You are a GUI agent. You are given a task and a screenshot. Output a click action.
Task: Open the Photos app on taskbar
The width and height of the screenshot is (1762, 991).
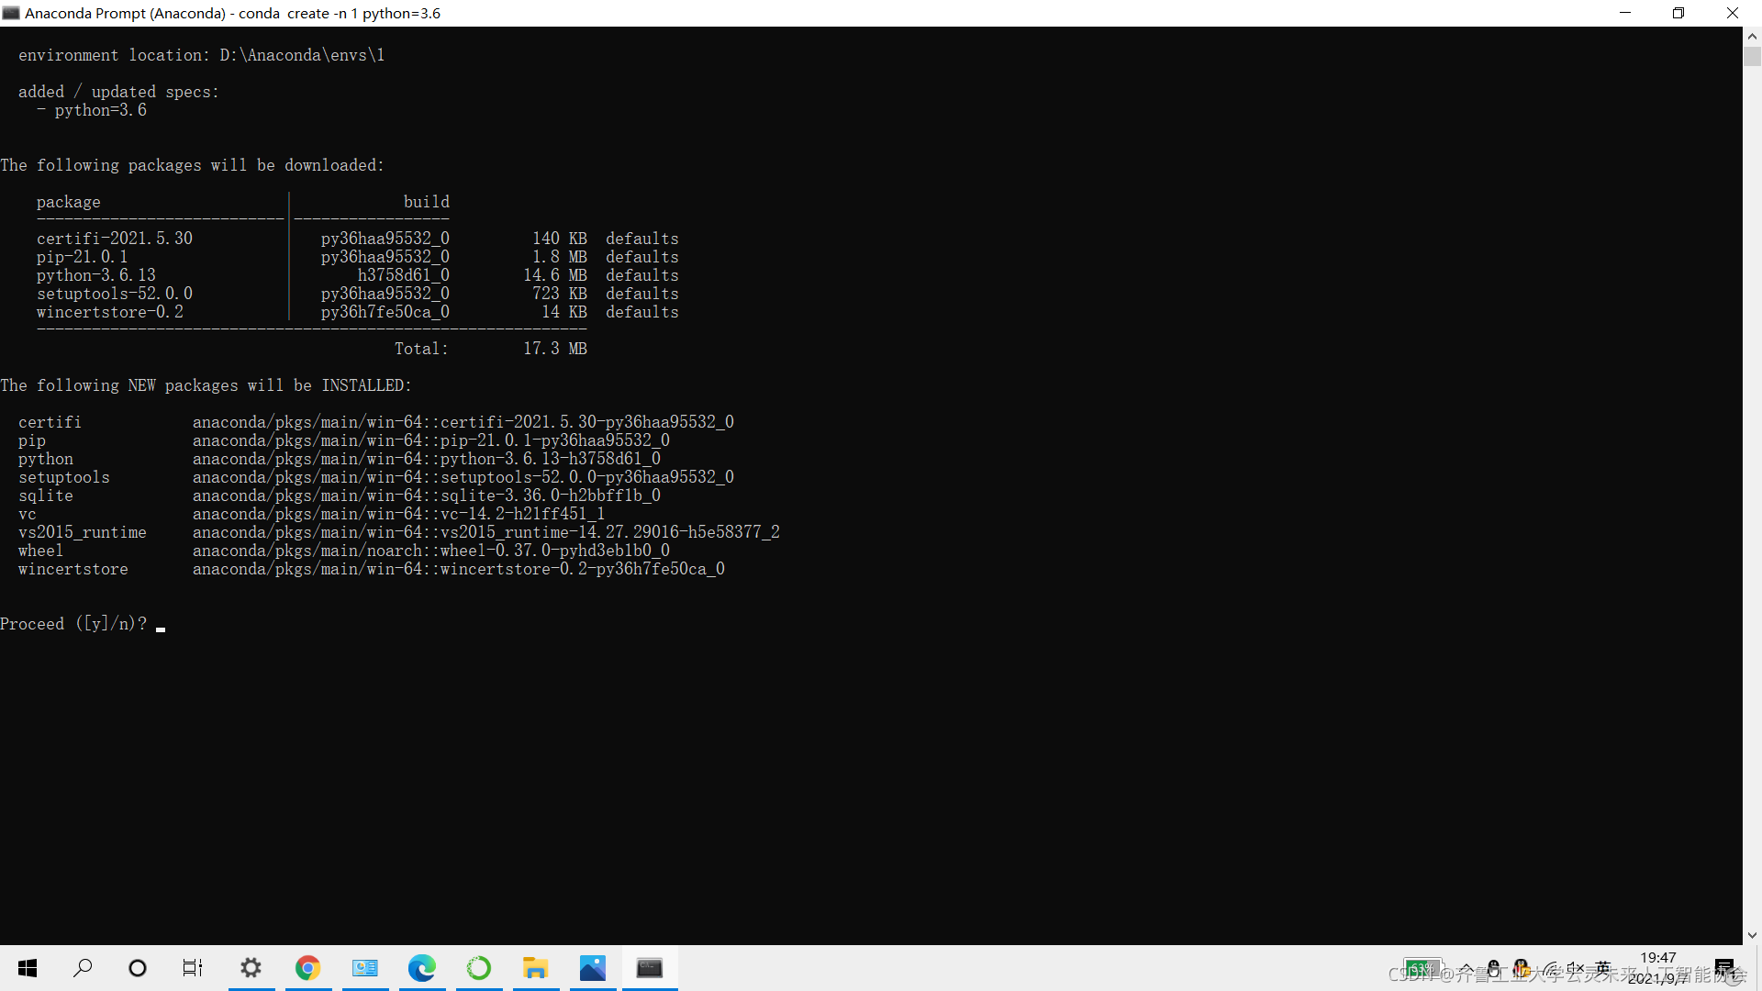(x=592, y=968)
